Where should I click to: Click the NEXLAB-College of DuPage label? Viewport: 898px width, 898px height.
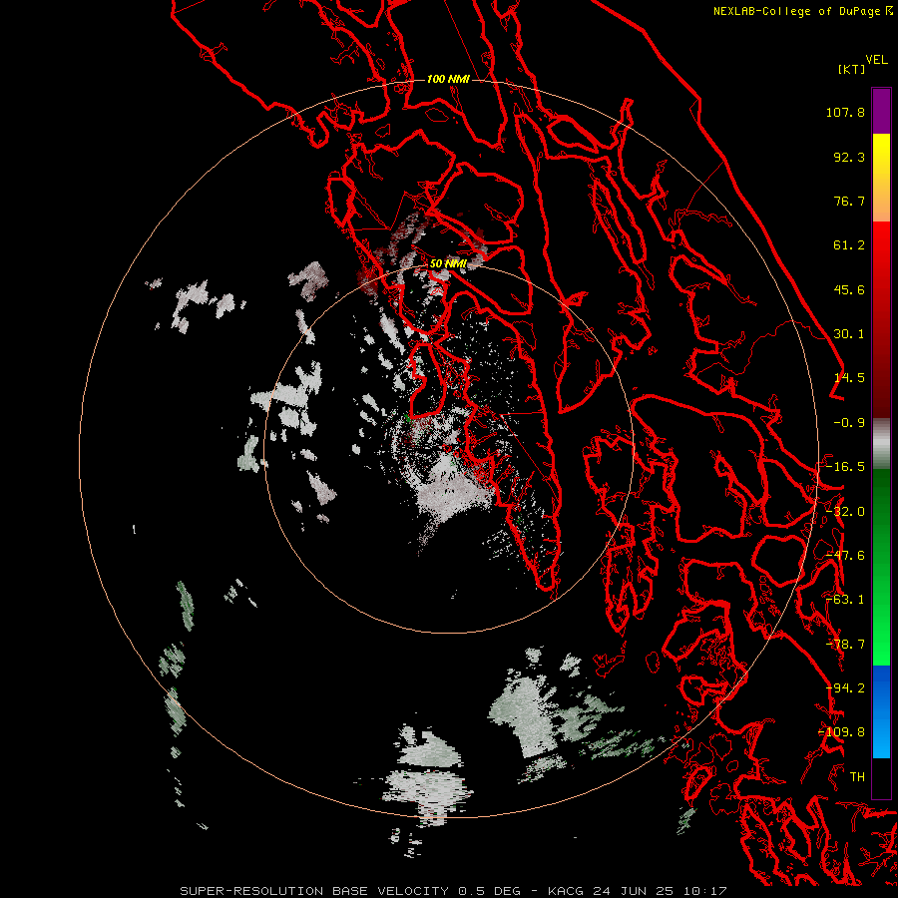pos(796,11)
